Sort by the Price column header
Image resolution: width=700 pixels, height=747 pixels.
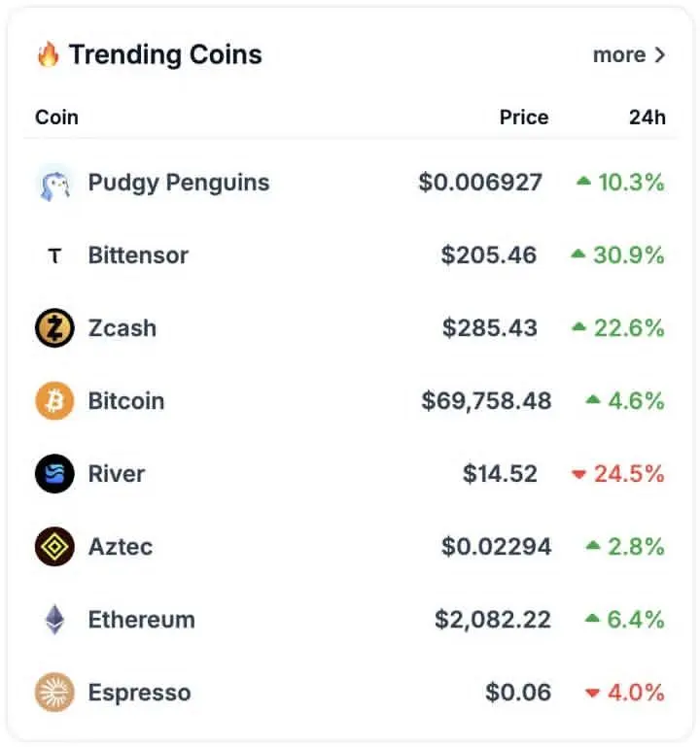pyautogui.click(x=524, y=118)
